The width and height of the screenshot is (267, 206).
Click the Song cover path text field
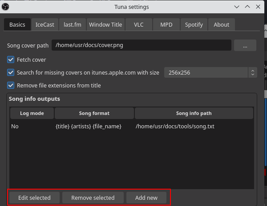point(142,45)
